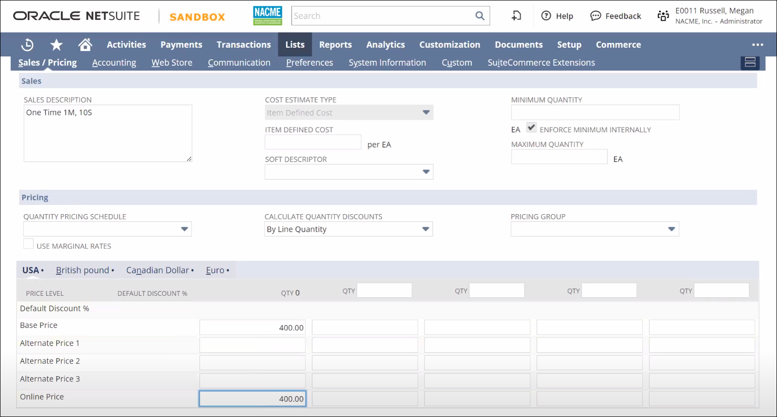The image size is (777, 417).
Task: Open the three-dot overflow menu
Action: pyautogui.click(x=757, y=45)
